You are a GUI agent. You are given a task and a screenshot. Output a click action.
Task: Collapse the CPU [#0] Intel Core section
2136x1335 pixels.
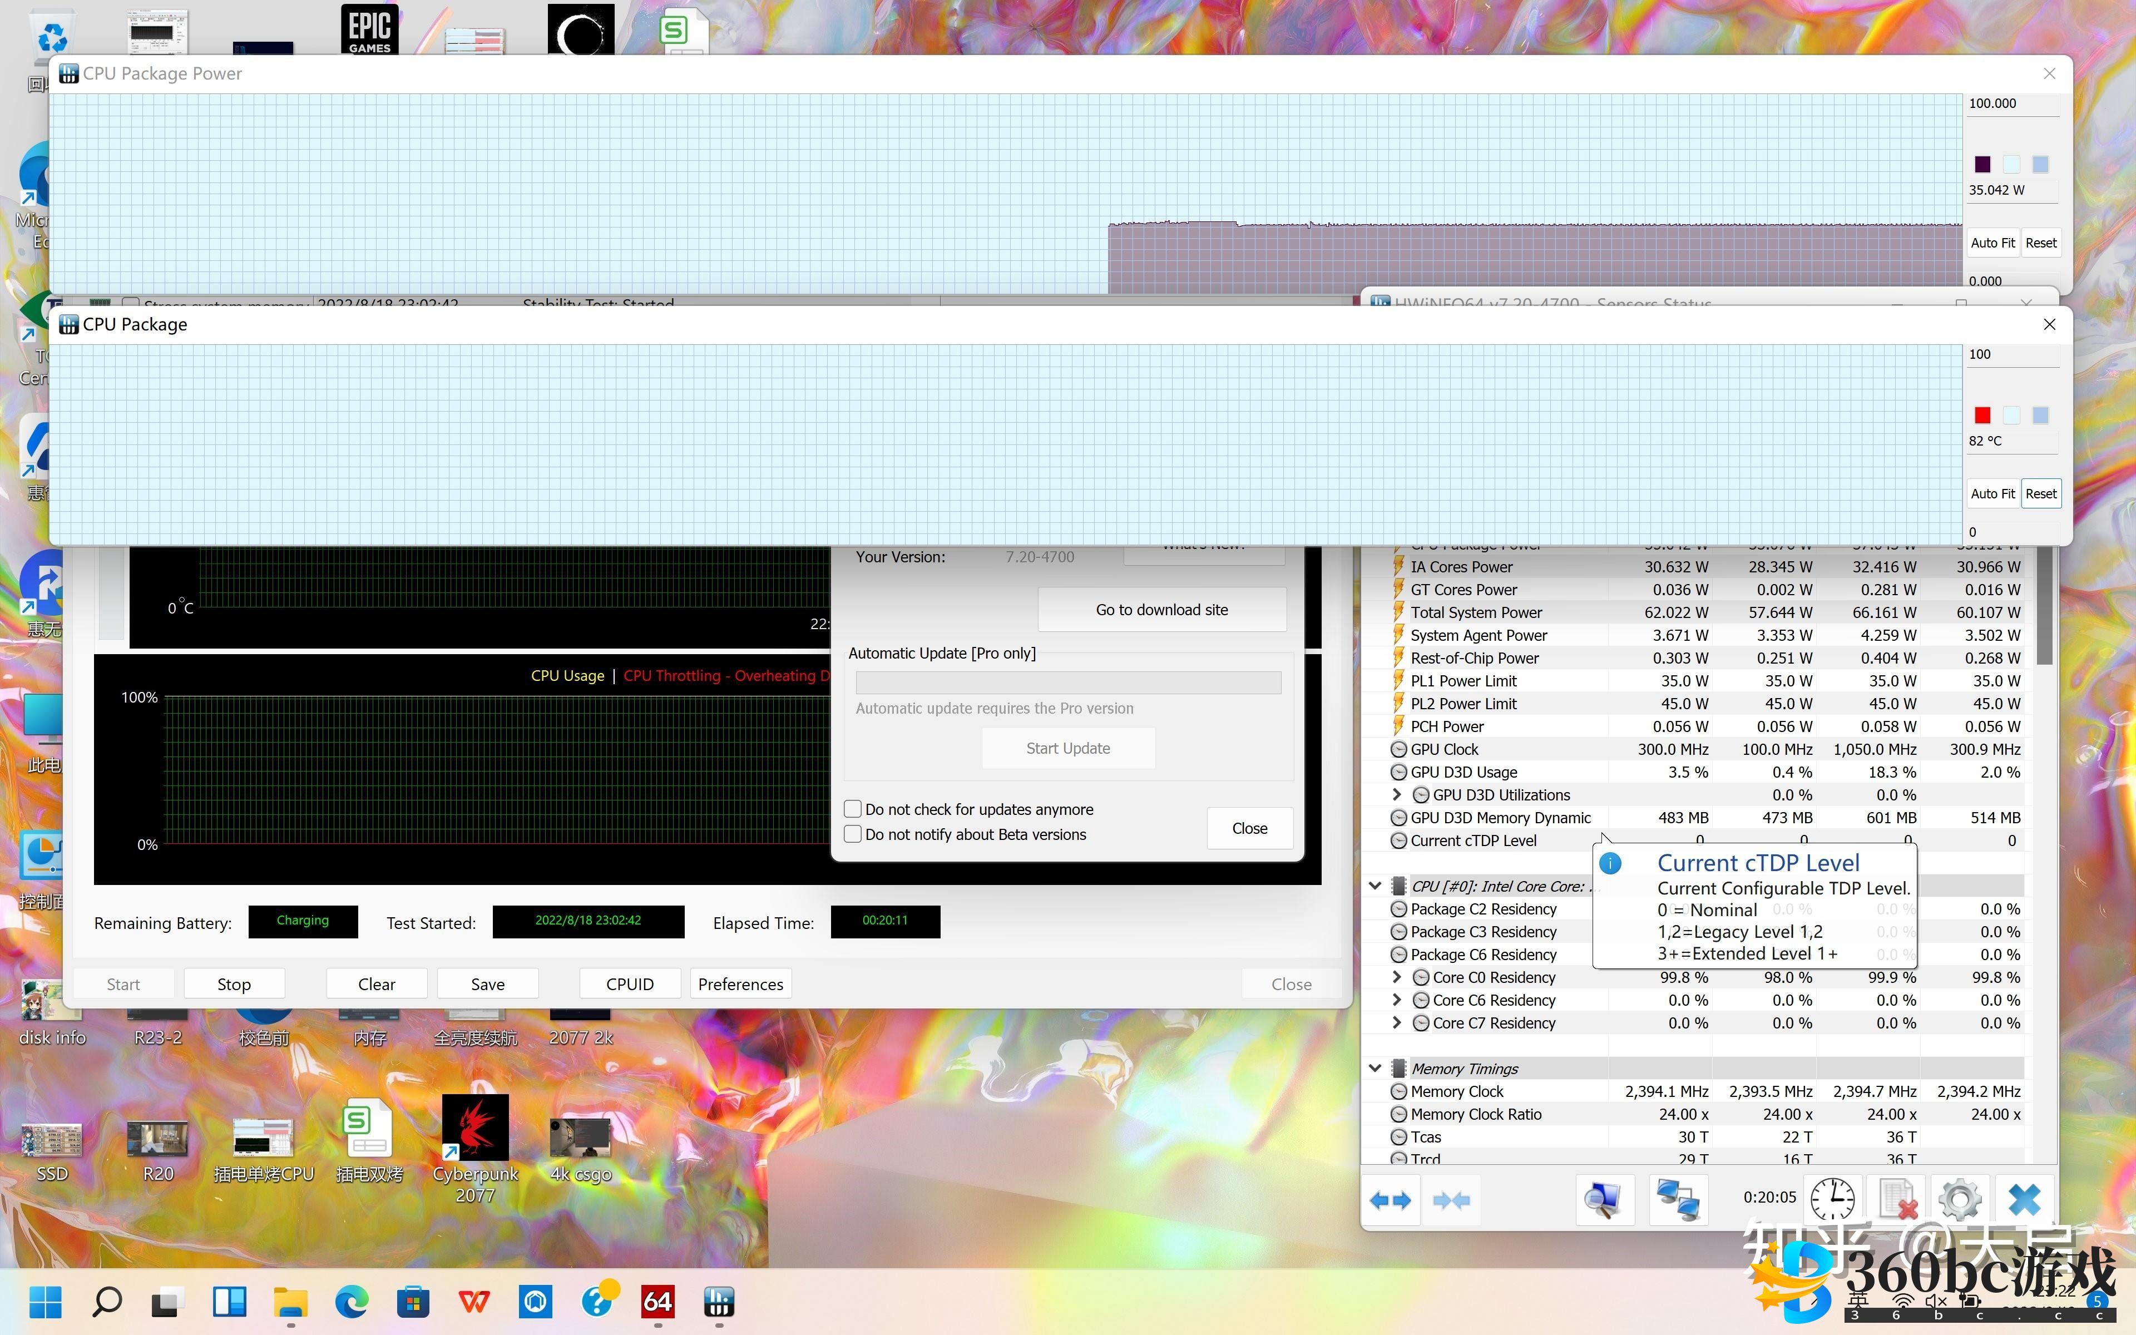click(1375, 886)
